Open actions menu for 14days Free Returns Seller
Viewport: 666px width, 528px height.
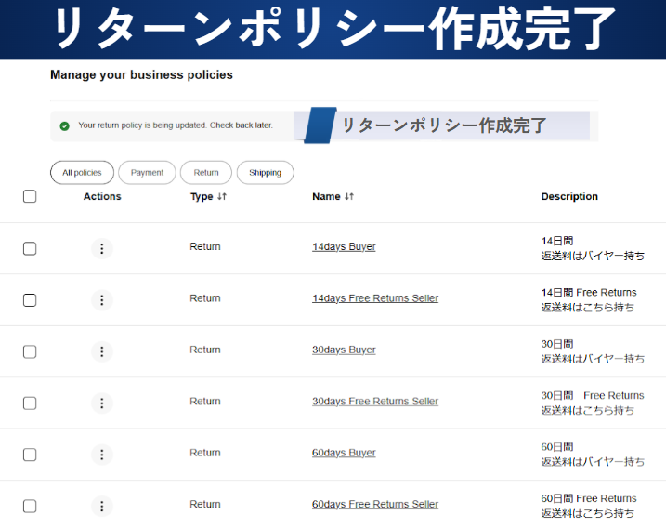click(102, 300)
